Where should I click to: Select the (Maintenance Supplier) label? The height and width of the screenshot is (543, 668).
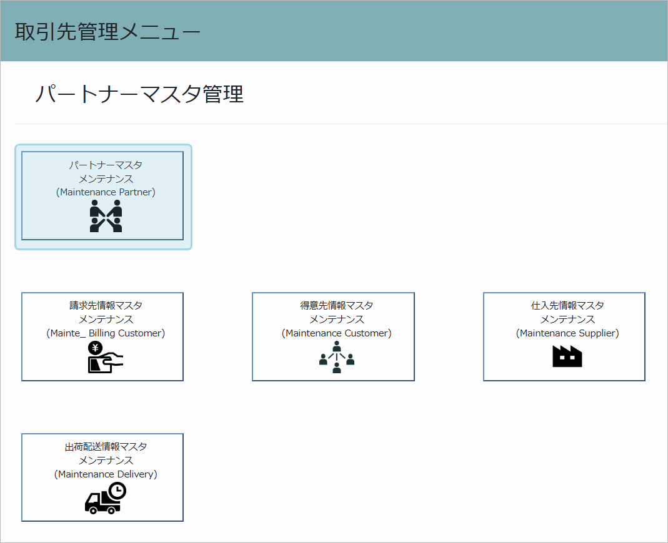pos(567,333)
